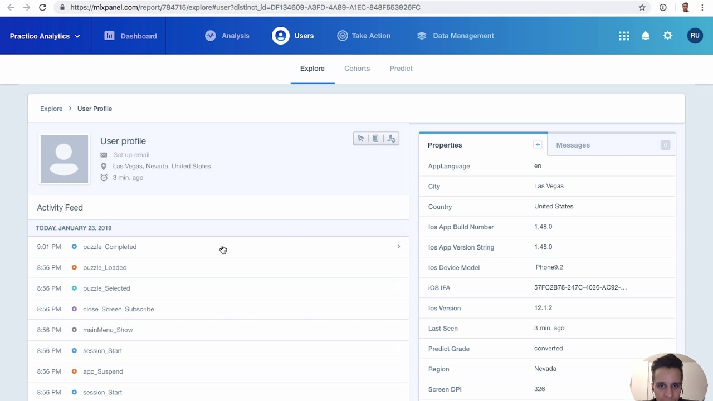
Task: Open the puzzle_Completed event row
Action: [218, 247]
